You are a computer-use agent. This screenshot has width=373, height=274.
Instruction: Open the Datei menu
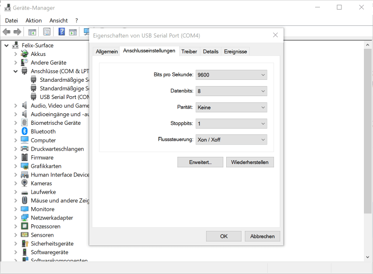pos(11,21)
